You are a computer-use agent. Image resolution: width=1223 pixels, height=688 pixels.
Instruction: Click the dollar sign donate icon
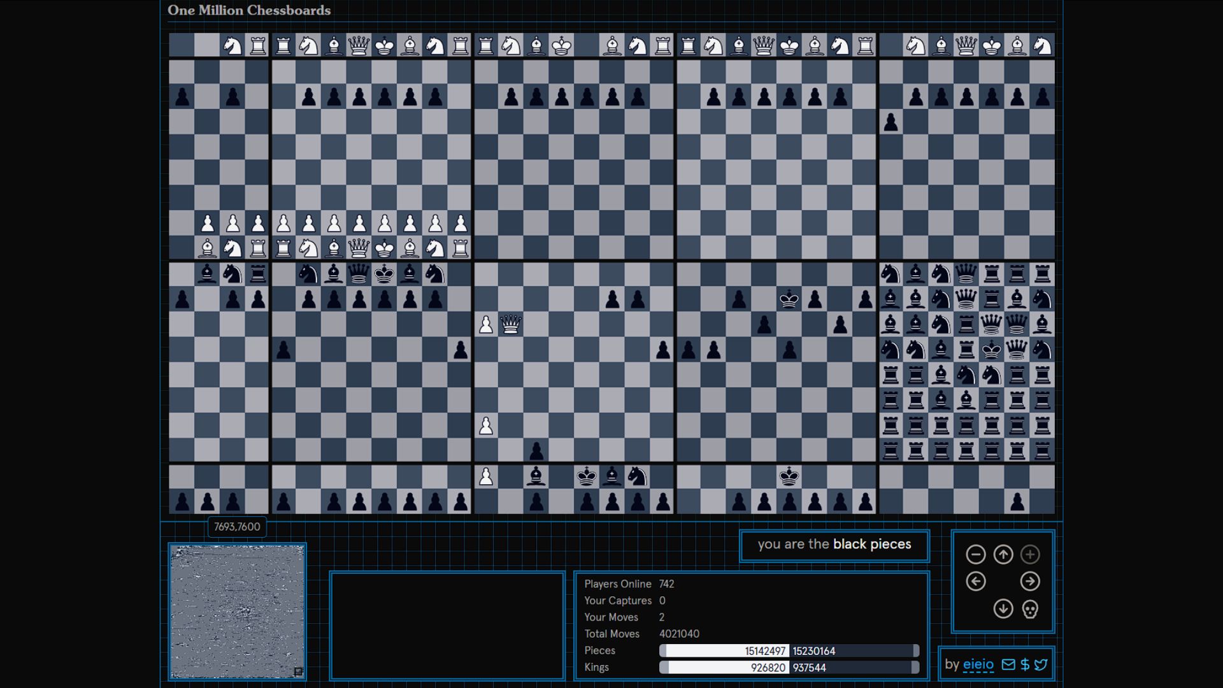coord(1025,664)
